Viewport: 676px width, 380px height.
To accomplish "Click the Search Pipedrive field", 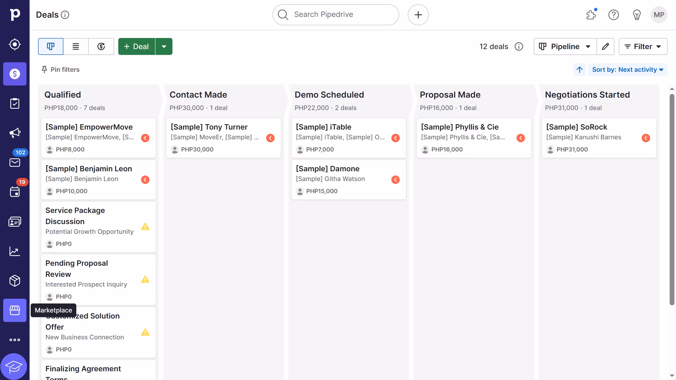I will (335, 15).
